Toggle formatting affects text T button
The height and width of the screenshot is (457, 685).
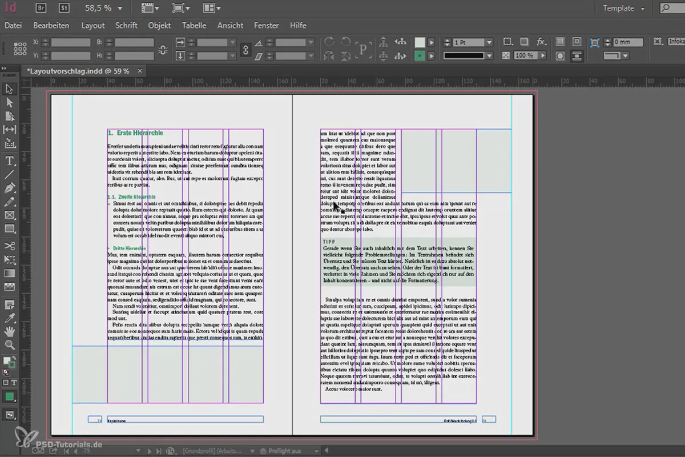(14, 382)
